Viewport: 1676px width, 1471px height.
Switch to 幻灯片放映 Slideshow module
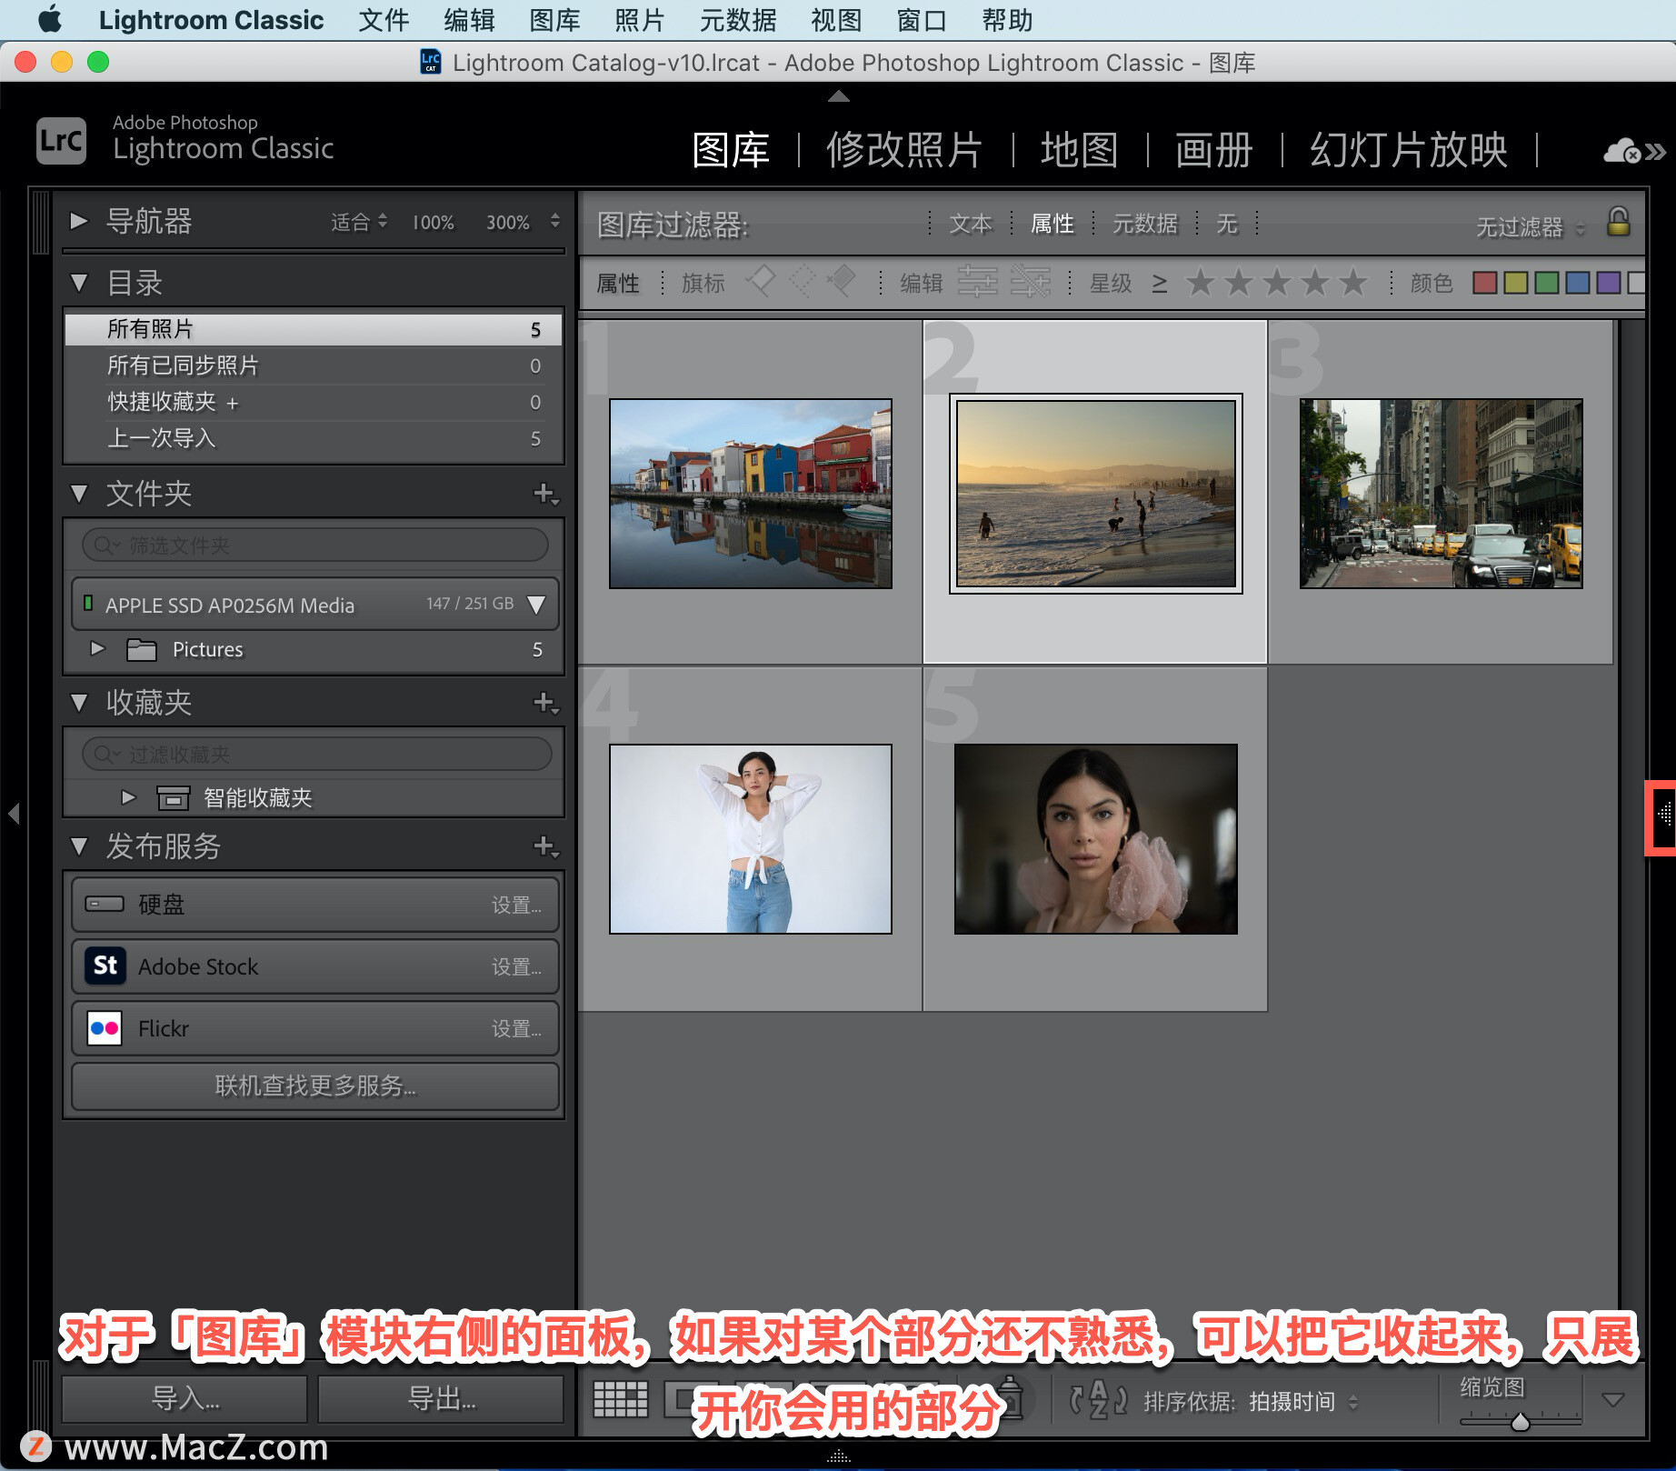(x=1409, y=150)
